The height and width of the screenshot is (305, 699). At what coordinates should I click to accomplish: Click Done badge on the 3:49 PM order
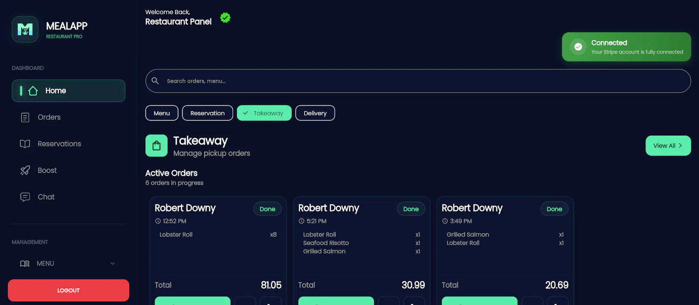coord(554,209)
